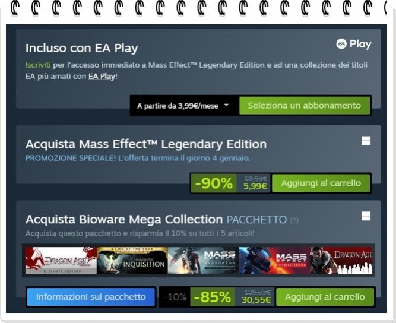Click the -85% bundle discount badge

click(213, 297)
